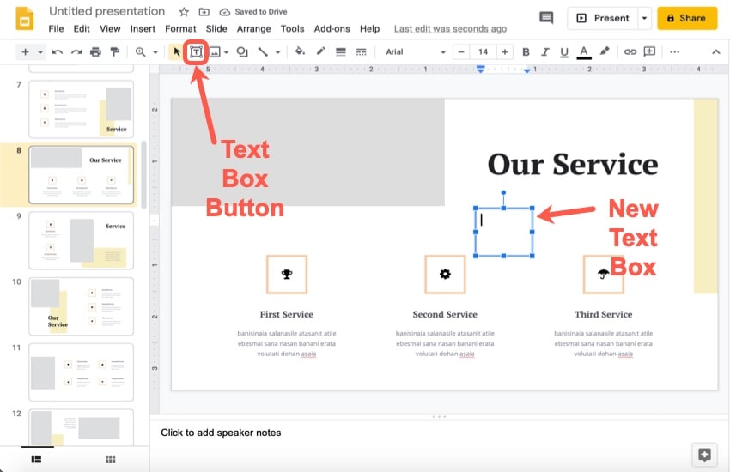Open the Arrange menu
730x472 pixels.
(253, 28)
